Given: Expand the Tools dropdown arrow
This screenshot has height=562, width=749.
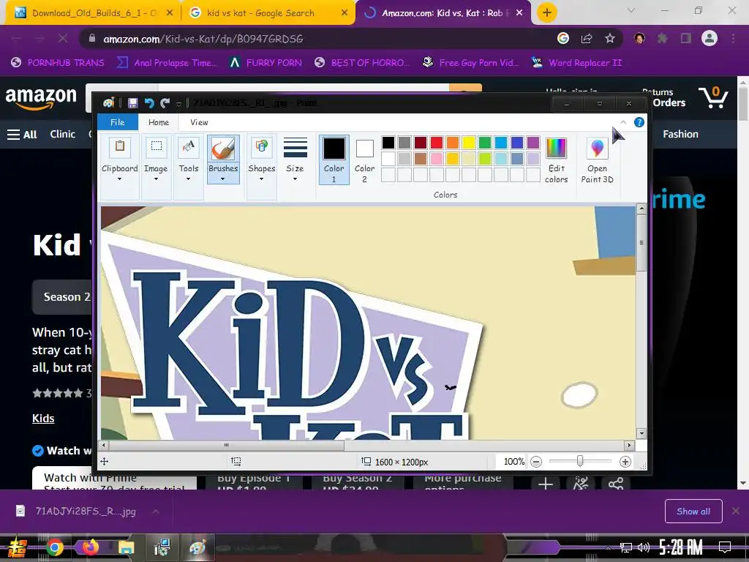Looking at the screenshot, I should (188, 179).
